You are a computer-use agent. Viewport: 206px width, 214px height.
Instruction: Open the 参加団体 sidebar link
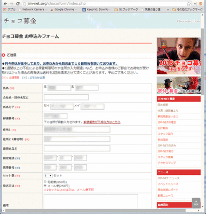[x=163, y=140]
